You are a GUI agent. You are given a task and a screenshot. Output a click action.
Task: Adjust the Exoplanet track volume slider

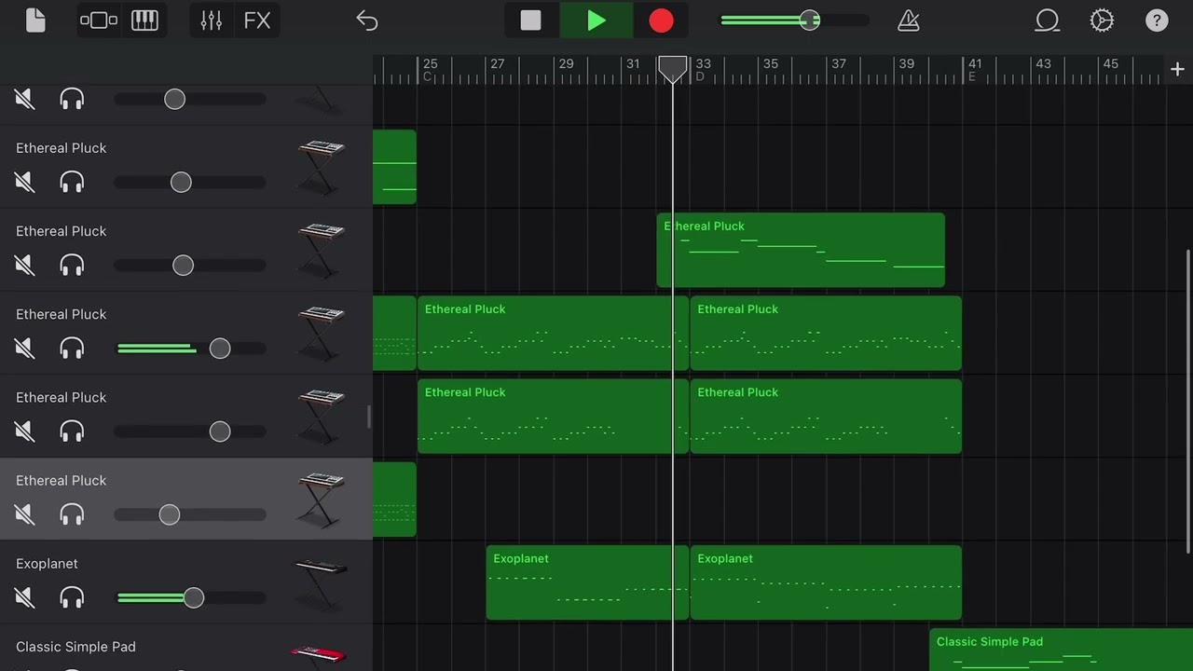[191, 597]
